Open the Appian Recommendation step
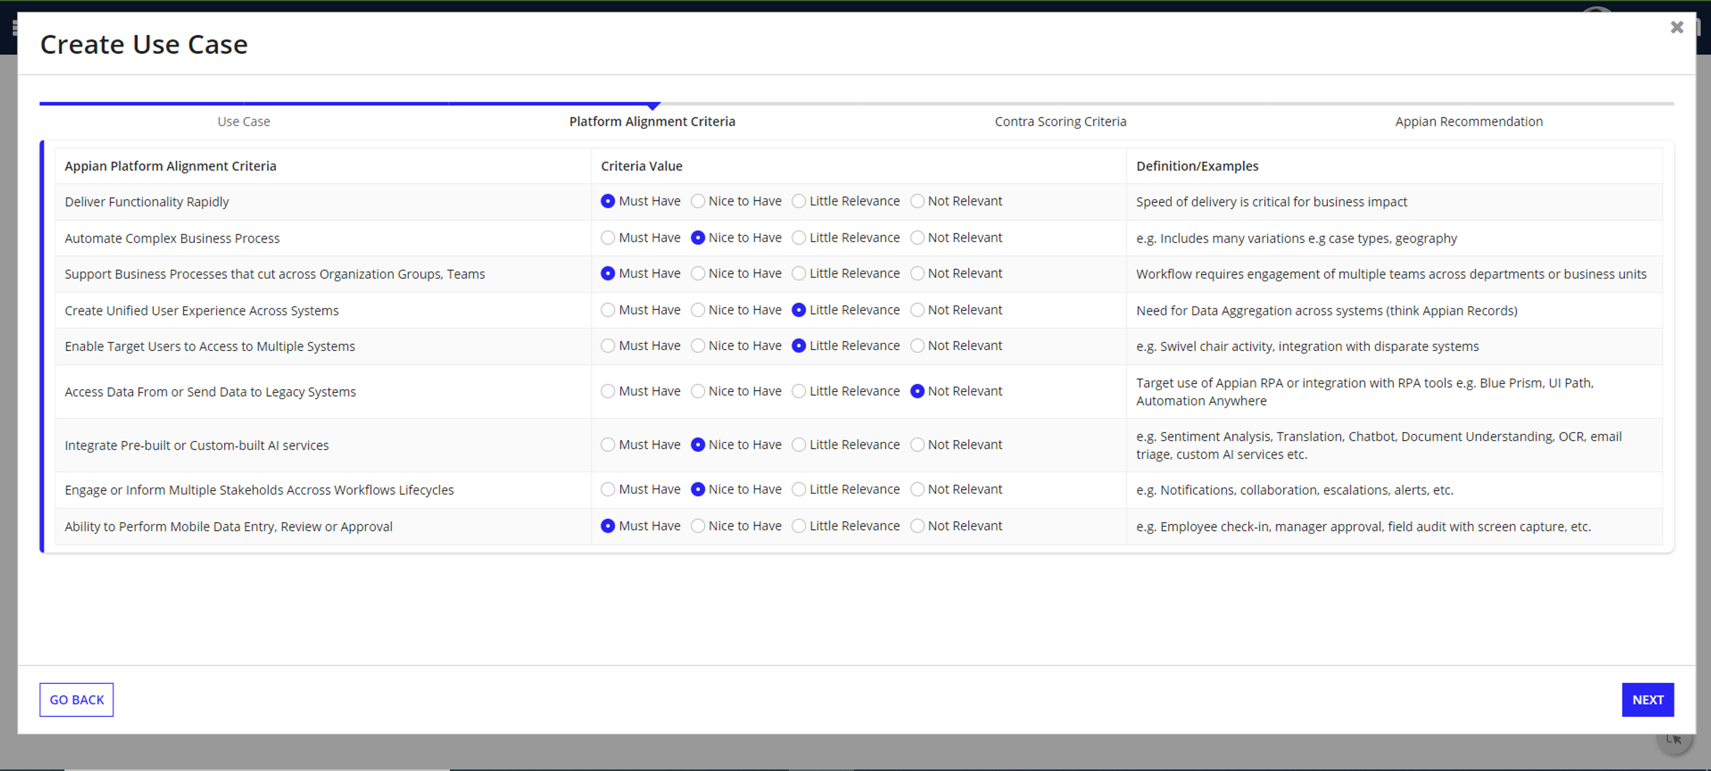 [1469, 122]
